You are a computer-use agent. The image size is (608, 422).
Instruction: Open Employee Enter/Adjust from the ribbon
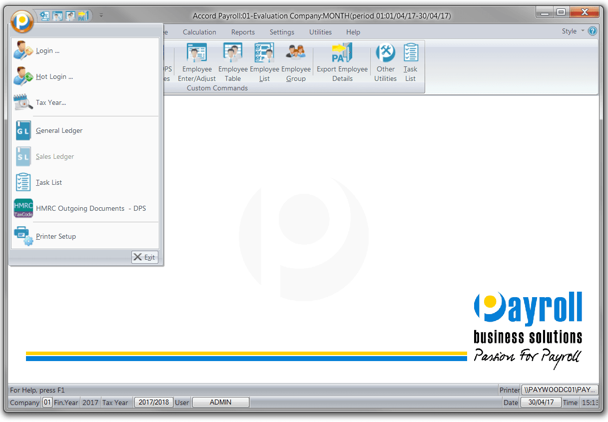click(197, 62)
